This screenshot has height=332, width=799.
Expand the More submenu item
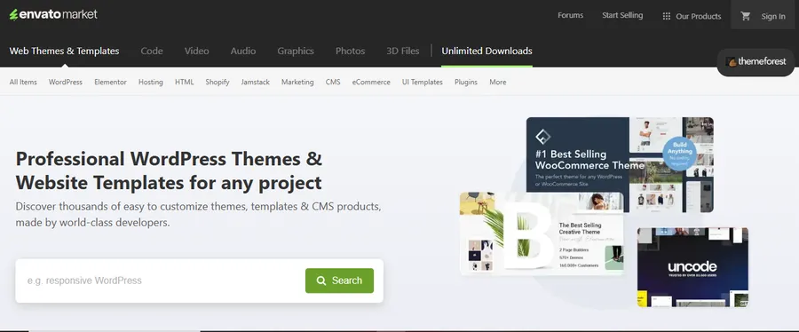point(498,82)
